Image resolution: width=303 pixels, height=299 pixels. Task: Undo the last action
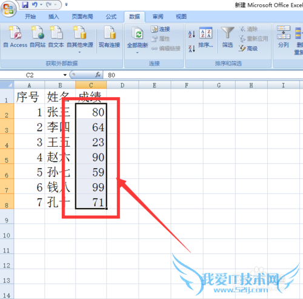[35, 5]
